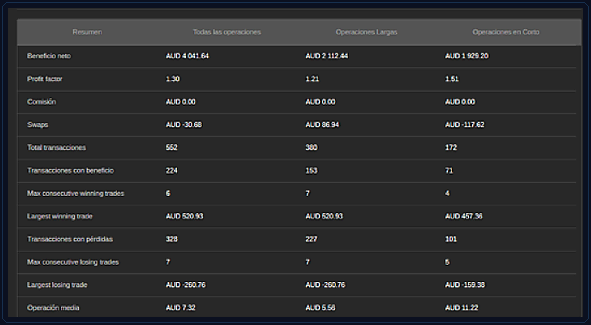The height and width of the screenshot is (325, 591).
Task: Click the Swaps row label
Action: 38,125
